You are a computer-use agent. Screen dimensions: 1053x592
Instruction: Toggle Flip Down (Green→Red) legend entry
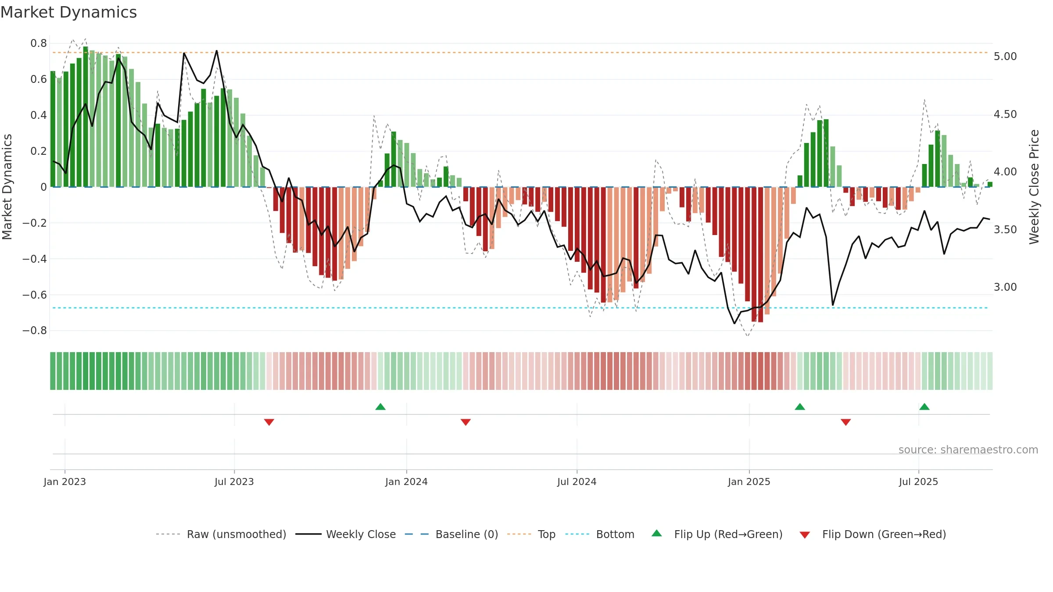tap(873, 534)
